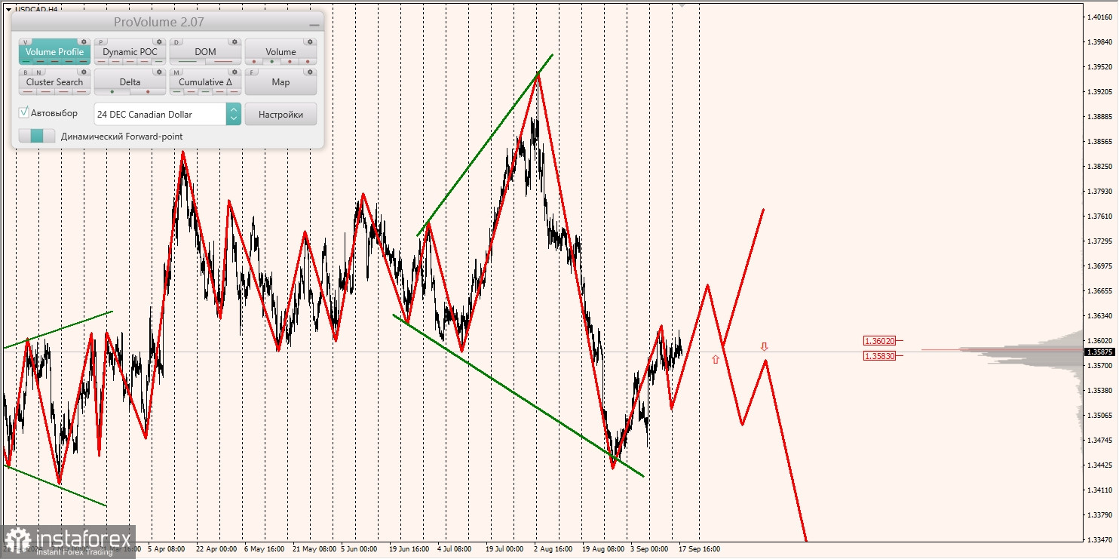1119x559 pixels.
Task: Click the Динамический Forward-point label
Action: (121, 137)
